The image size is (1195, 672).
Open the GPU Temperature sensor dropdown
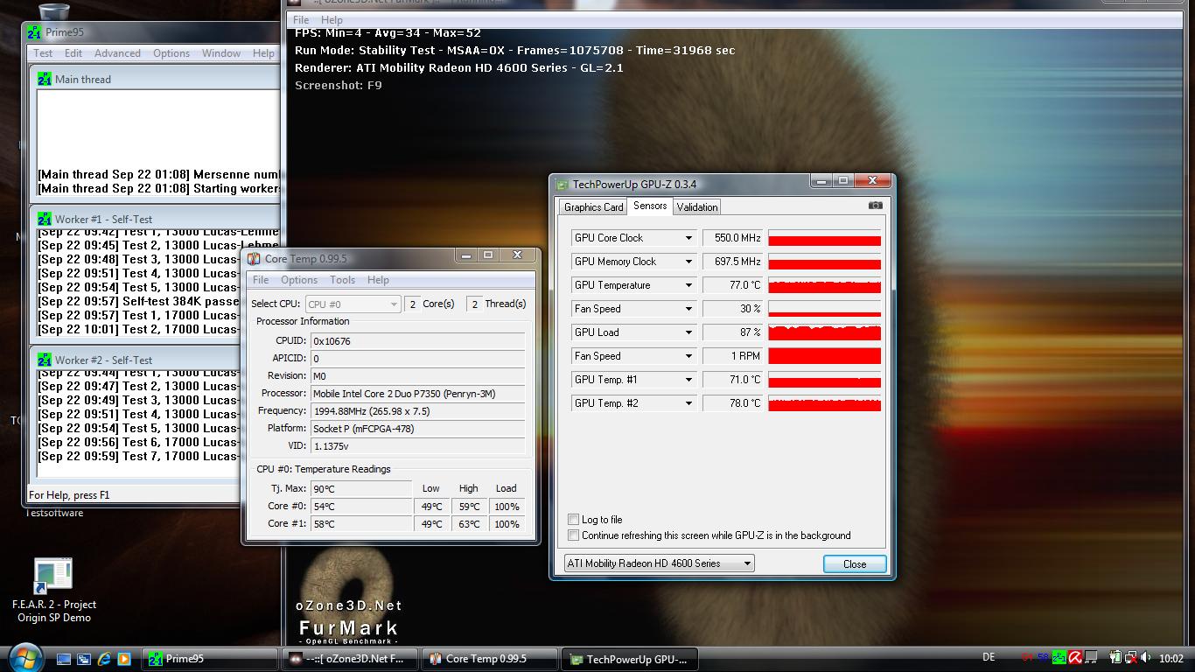[688, 285]
